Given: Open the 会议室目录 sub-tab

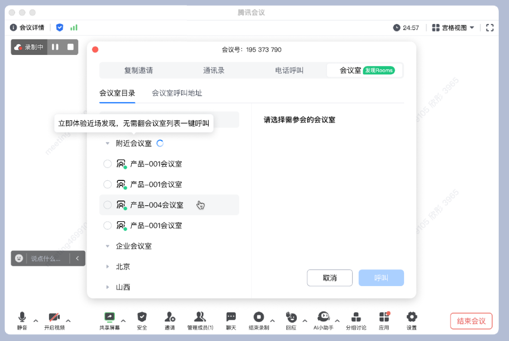Looking at the screenshot, I should [117, 93].
